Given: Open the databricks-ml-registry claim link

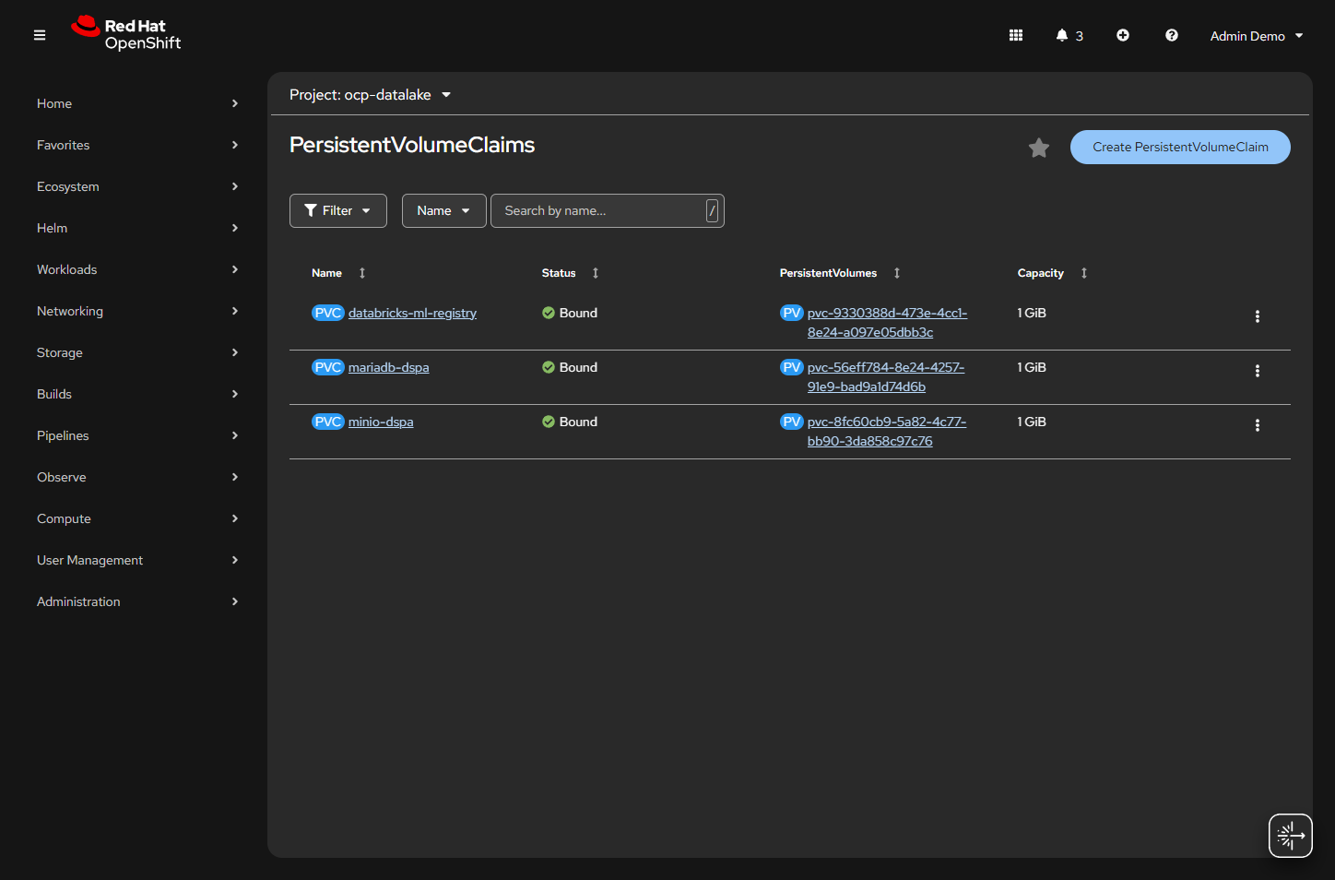Looking at the screenshot, I should pos(412,313).
